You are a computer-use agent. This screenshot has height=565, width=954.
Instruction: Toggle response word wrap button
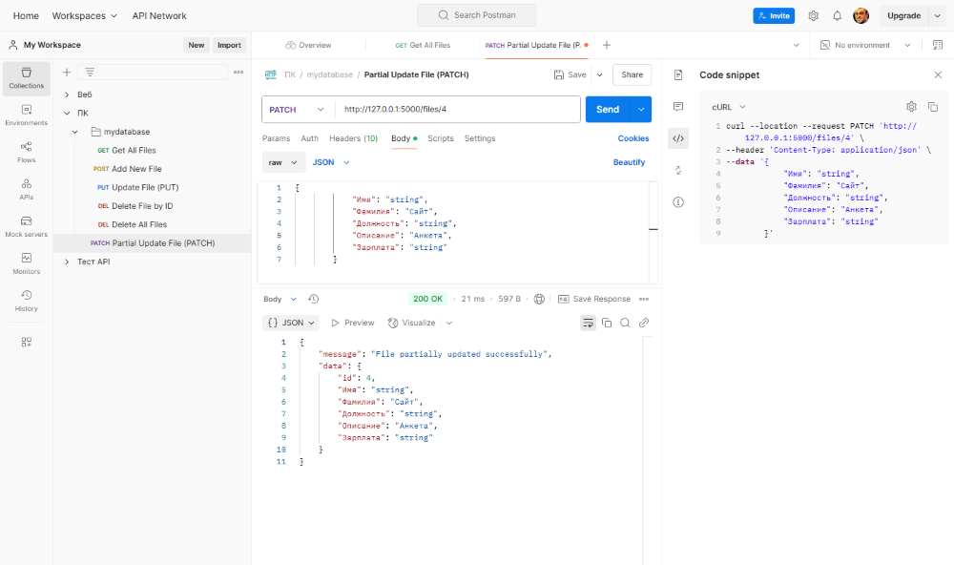click(588, 323)
